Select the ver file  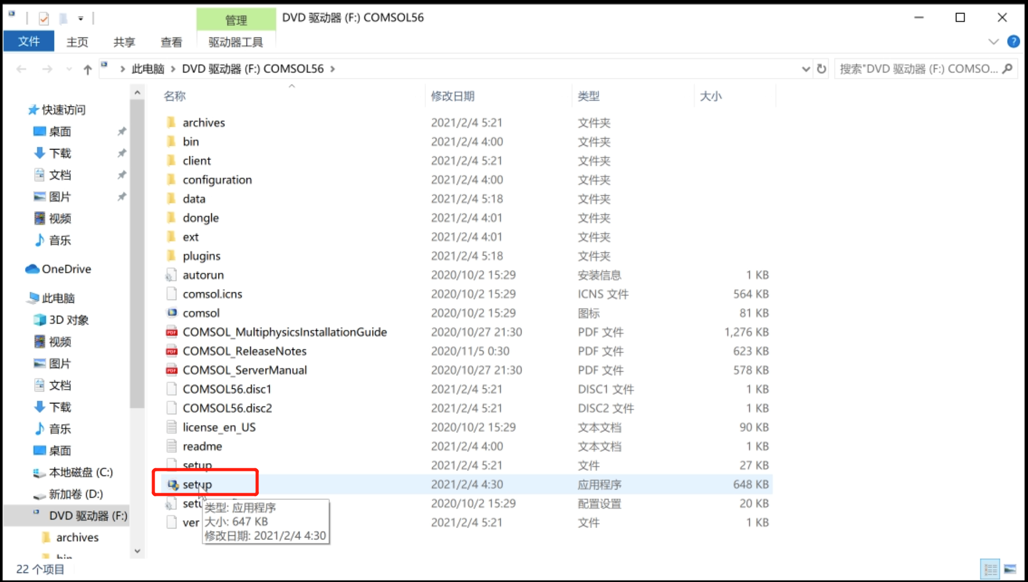pos(190,523)
